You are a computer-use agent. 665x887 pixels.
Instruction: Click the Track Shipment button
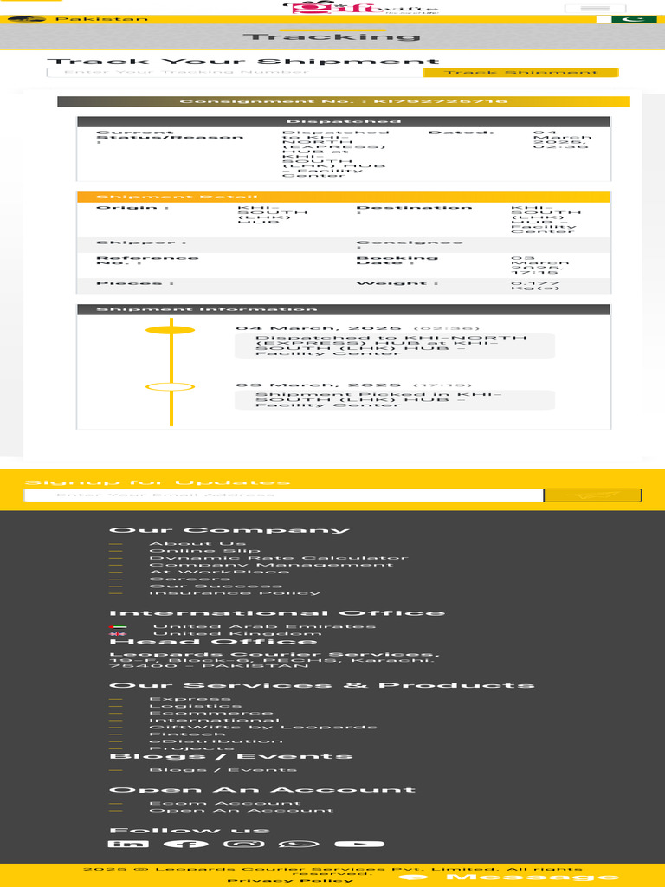[x=520, y=73]
